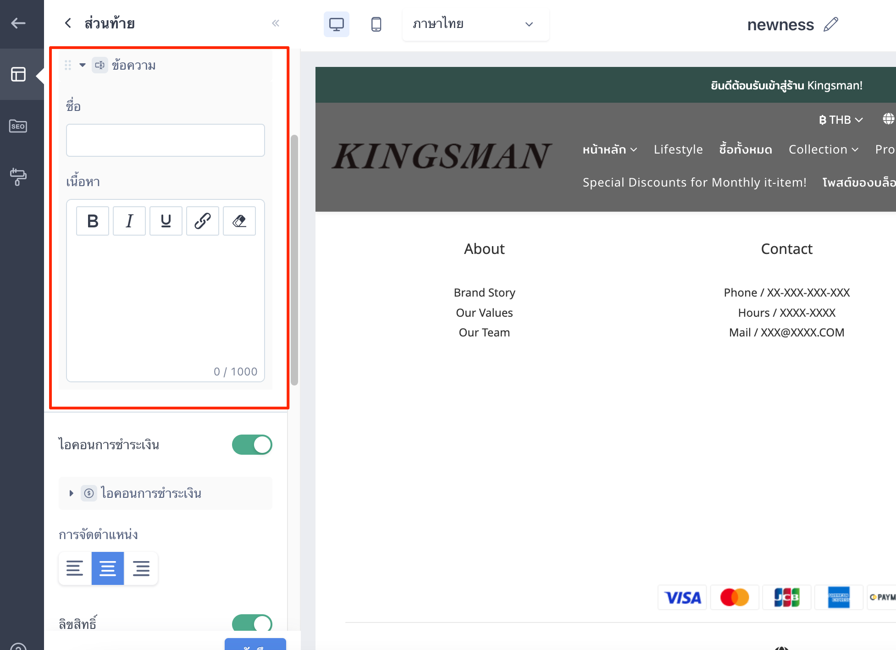This screenshot has height=650, width=896.
Task: Click the KINGSMAN logo in preview
Action: click(x=442, y=156)
